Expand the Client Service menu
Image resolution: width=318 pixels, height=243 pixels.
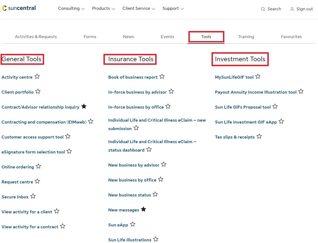pyautogui.click(x=138, y=8)
